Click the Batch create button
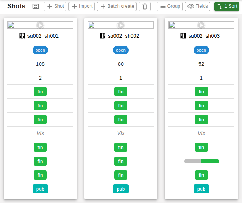The image size is (242, 203). [x=117, y=6]
